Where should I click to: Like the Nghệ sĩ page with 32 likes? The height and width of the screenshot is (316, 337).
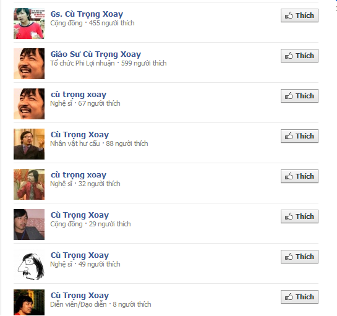pyautogui.click(x=299, y=176)
